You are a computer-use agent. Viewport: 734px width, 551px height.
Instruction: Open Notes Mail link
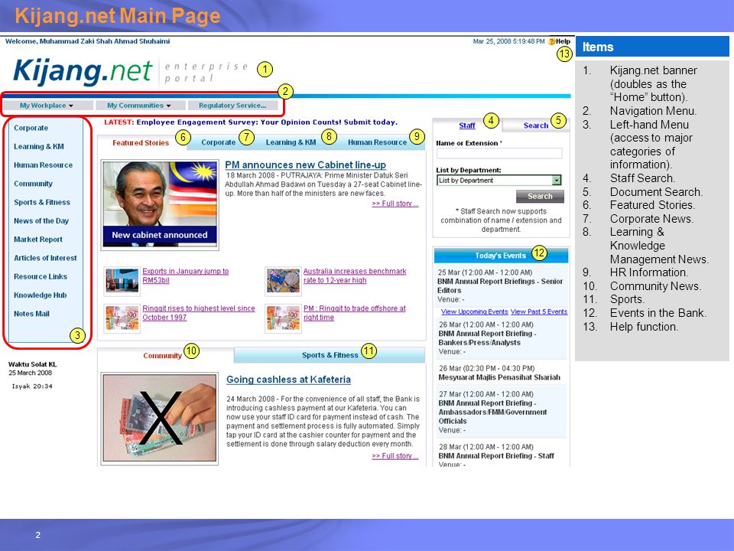pos(31,314)
